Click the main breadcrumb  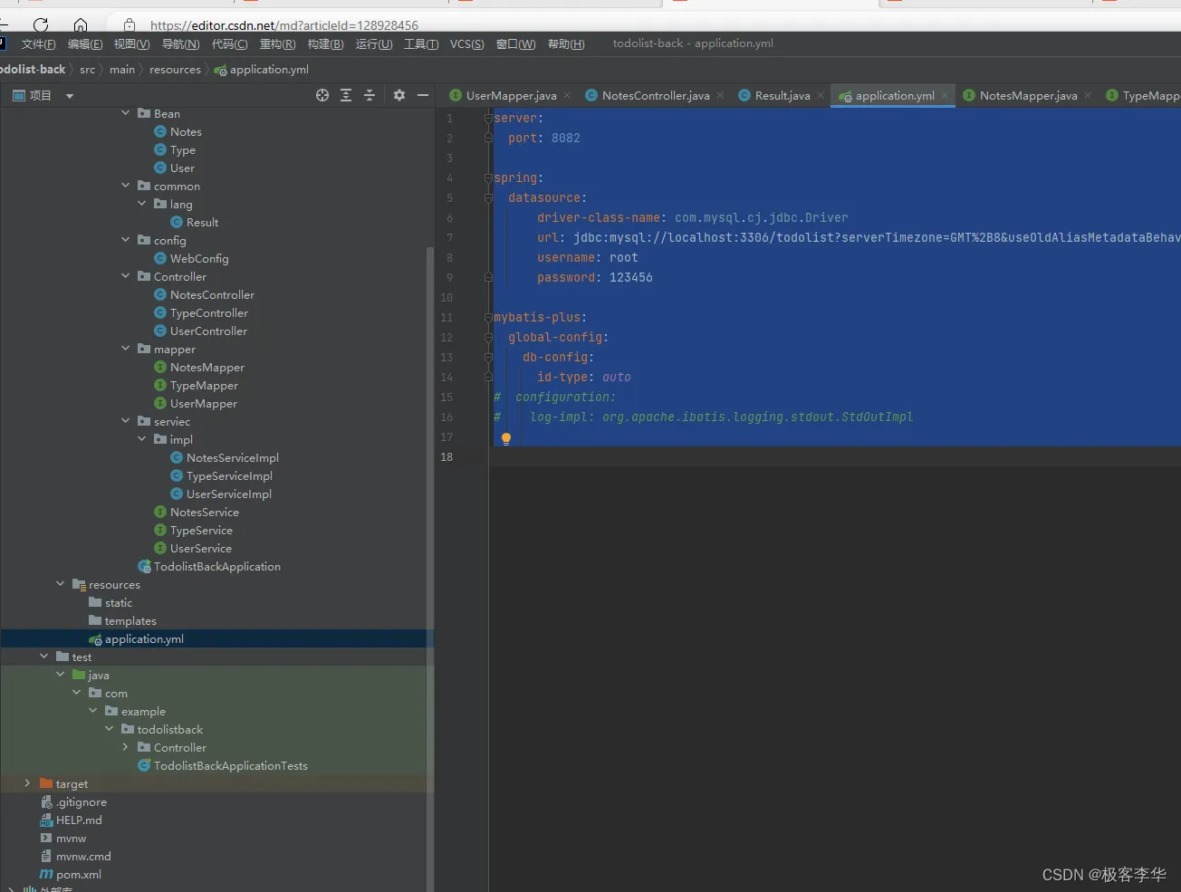coord(122,70)
